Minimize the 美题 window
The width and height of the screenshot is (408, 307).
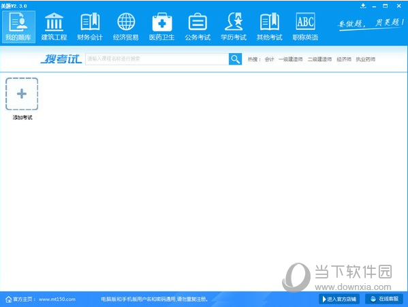pos(374,6)
